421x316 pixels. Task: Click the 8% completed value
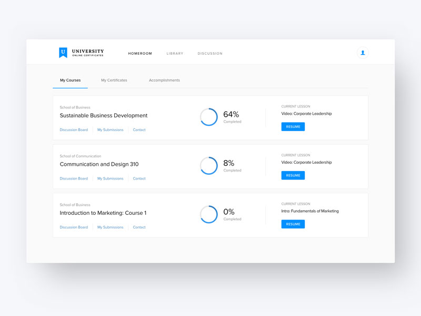[229, 163]
